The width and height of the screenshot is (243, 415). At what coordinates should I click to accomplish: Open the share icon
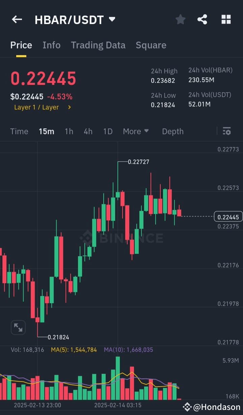202,19
